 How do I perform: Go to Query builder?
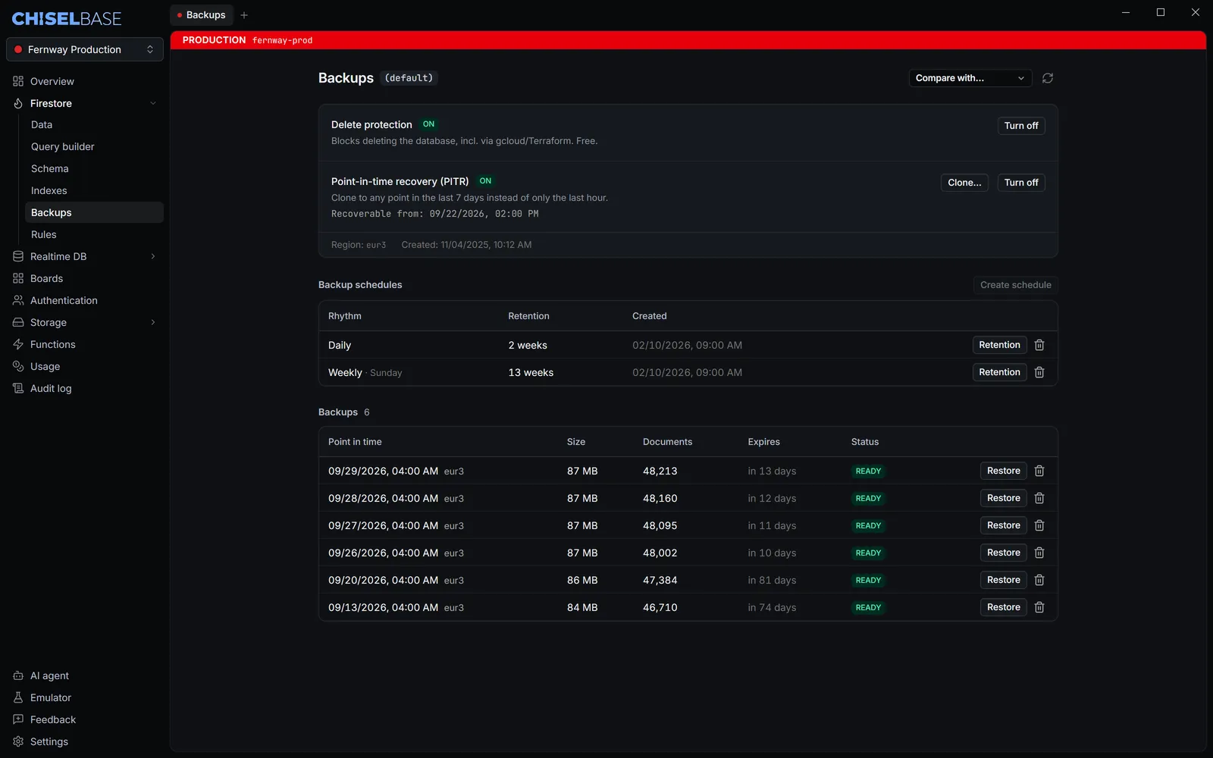94,146
